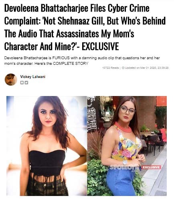Image resolution: width=174 pixels, height=200 pixels.
Task: Open the author's Twitter bird icon
Action: pos(26,83)
